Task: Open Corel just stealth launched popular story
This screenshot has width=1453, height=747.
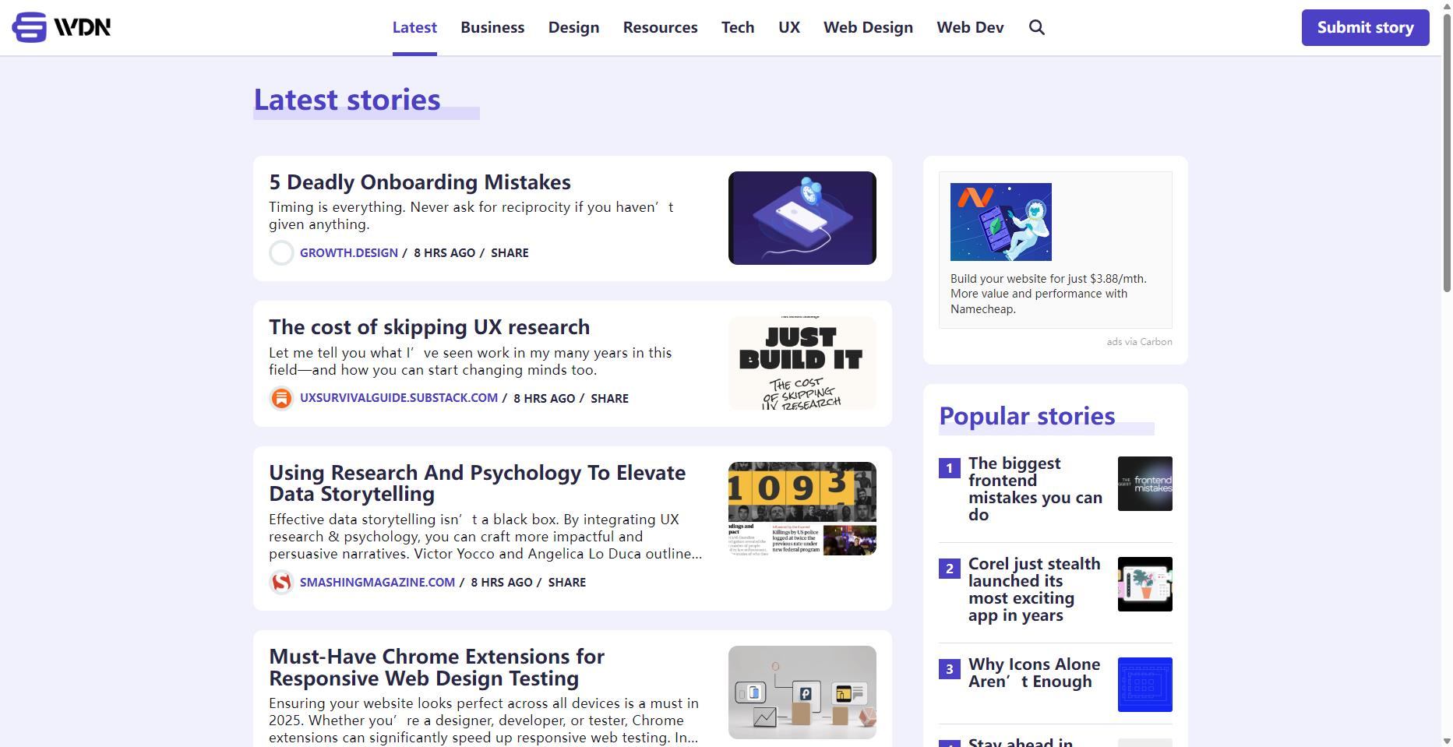Action: point(1035,590)
